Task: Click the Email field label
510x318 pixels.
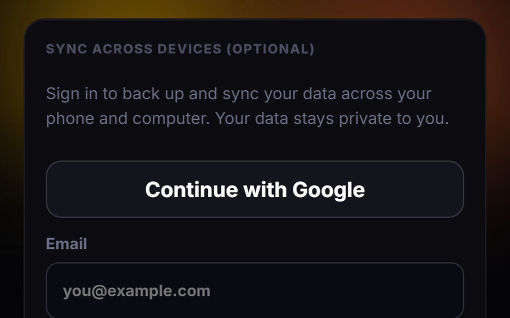Action: [x=66, y=244]
